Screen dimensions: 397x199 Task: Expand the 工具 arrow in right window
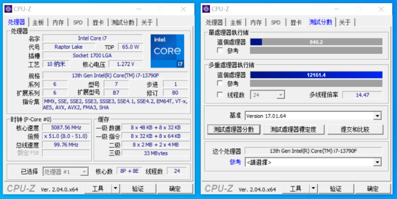click(314, 189)
